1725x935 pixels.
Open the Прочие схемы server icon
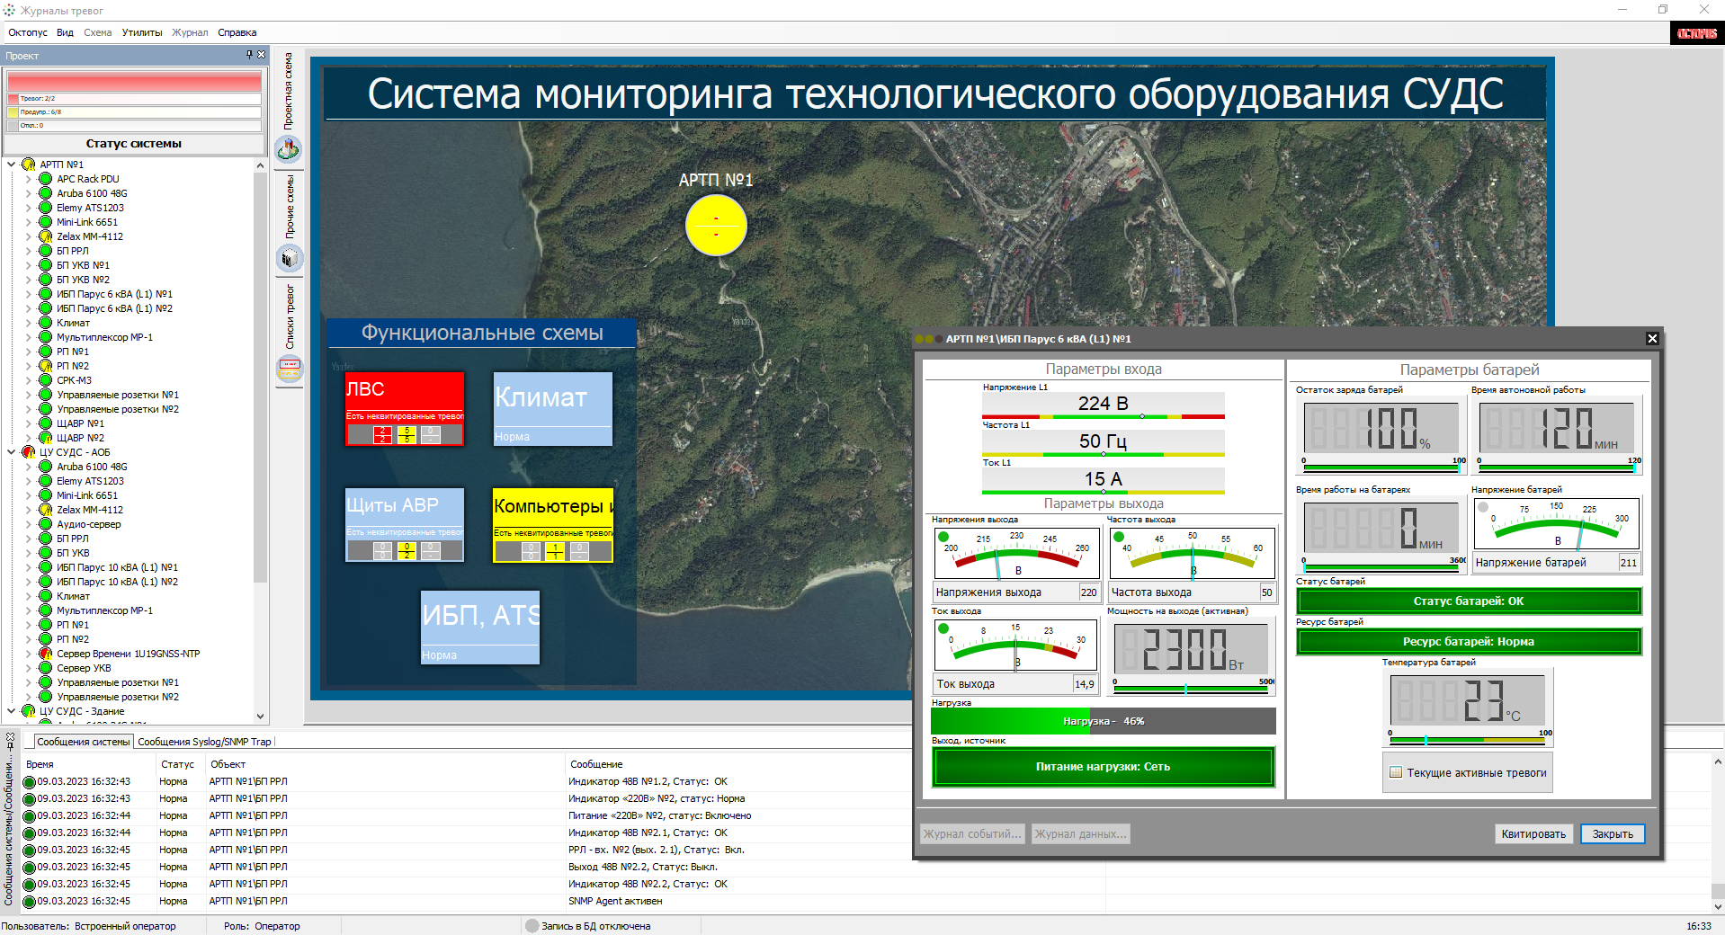(289, 259)
